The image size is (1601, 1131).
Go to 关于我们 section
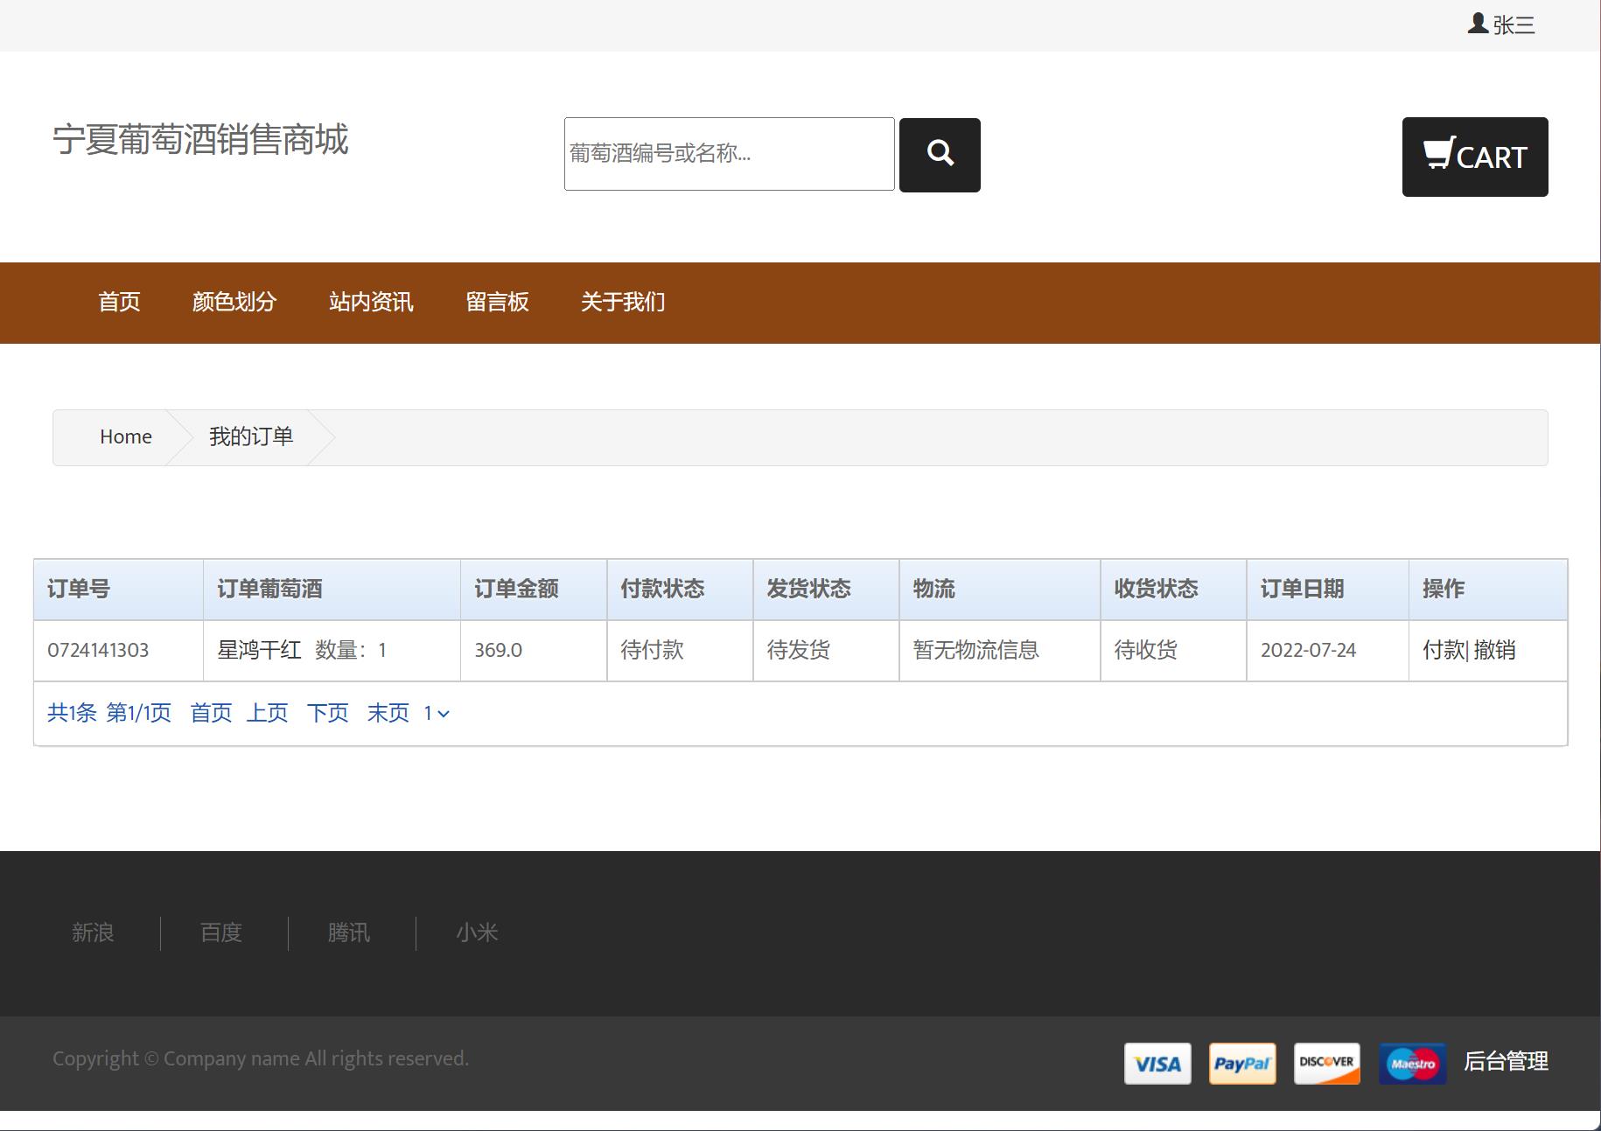coord(622,302)
